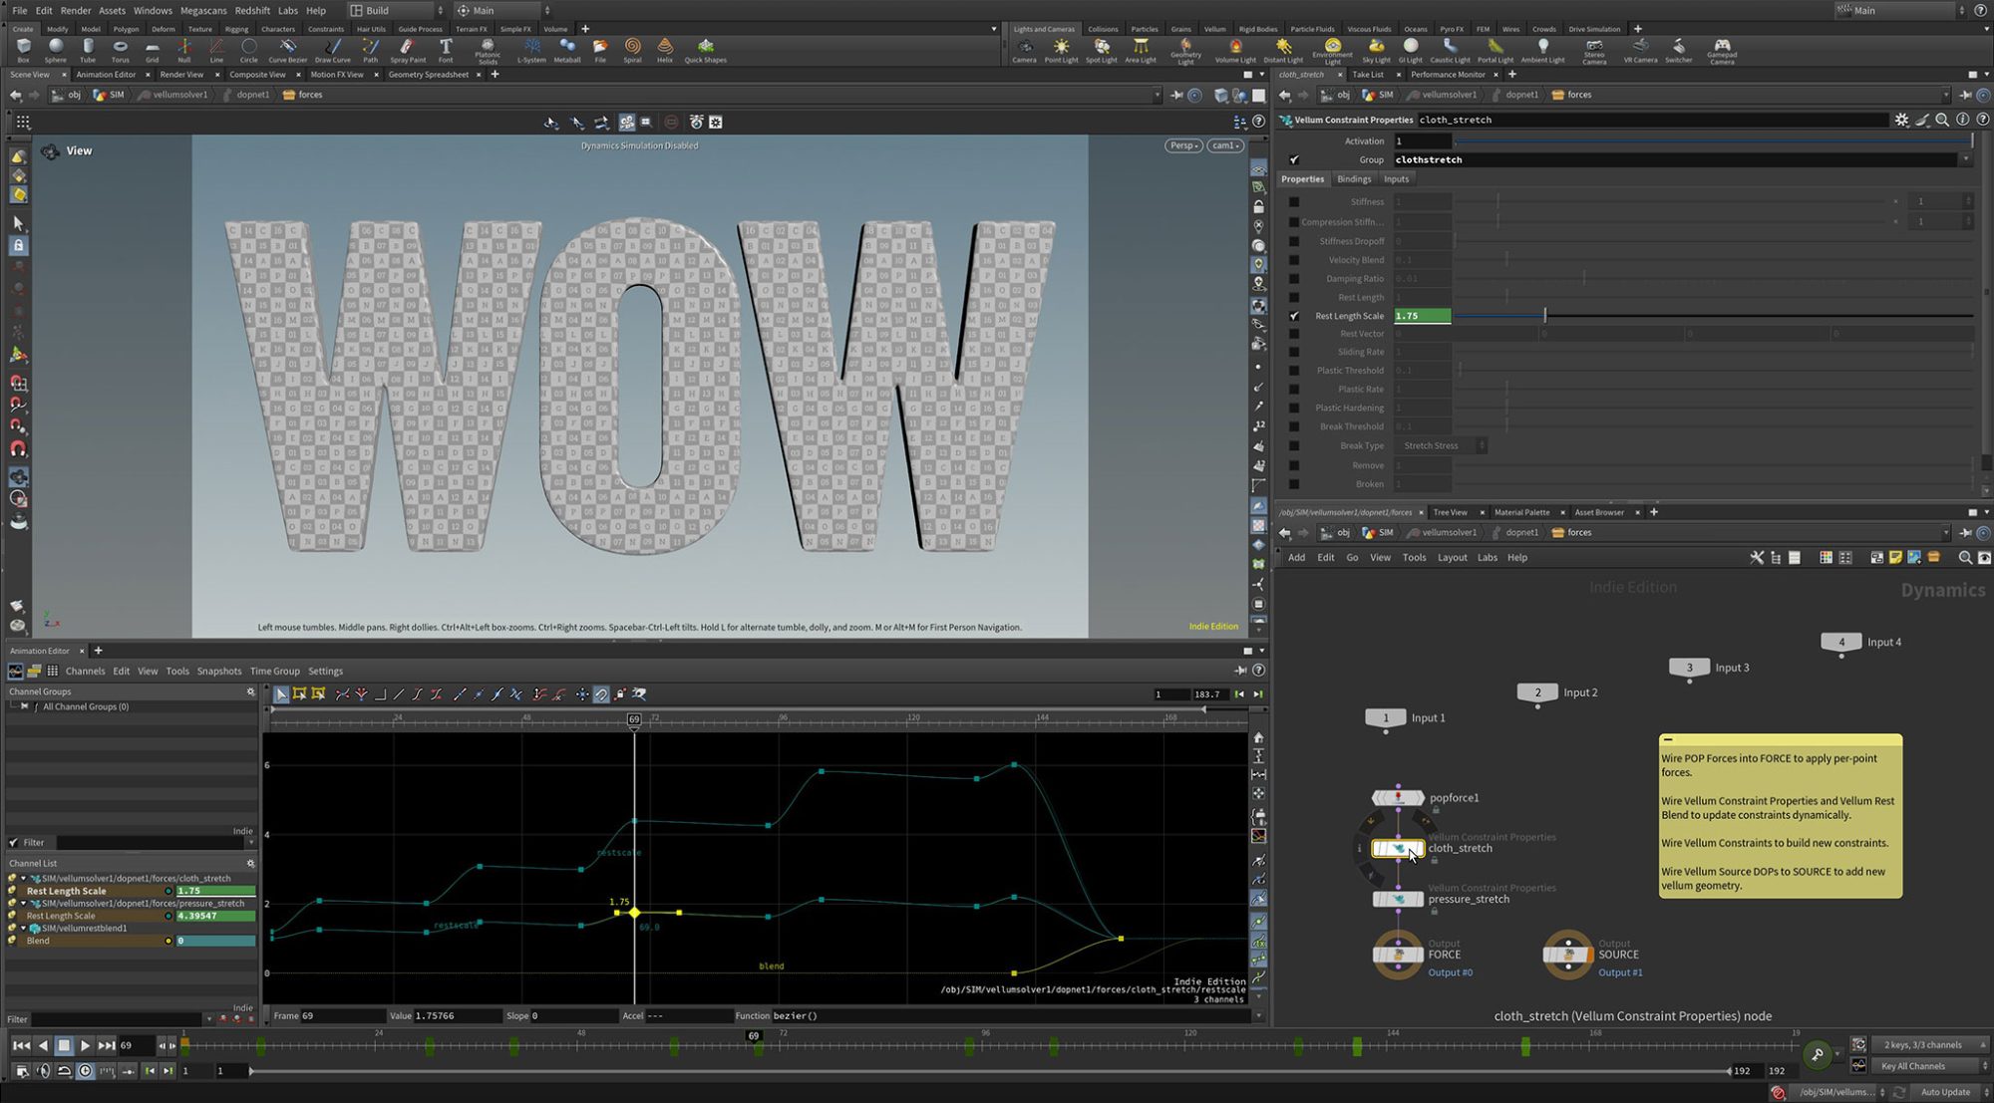This screenshot has width=1994, height=1103.
Task: Add a Point Light from shelf
Action: pos(1061,51)
